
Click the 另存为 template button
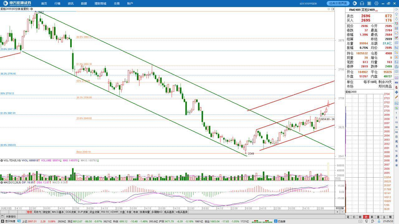(x=37, y=212)
